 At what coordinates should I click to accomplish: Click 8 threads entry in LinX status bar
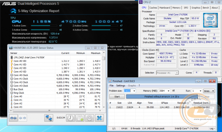(x=135, y=129)
